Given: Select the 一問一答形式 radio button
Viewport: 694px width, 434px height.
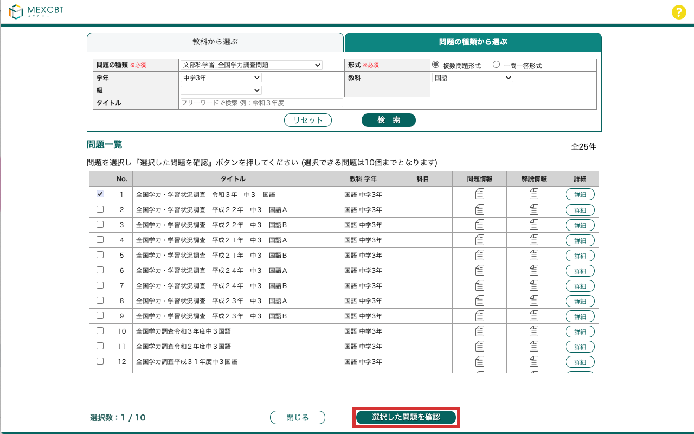Looking at the screenshot, I should point(496,65).
